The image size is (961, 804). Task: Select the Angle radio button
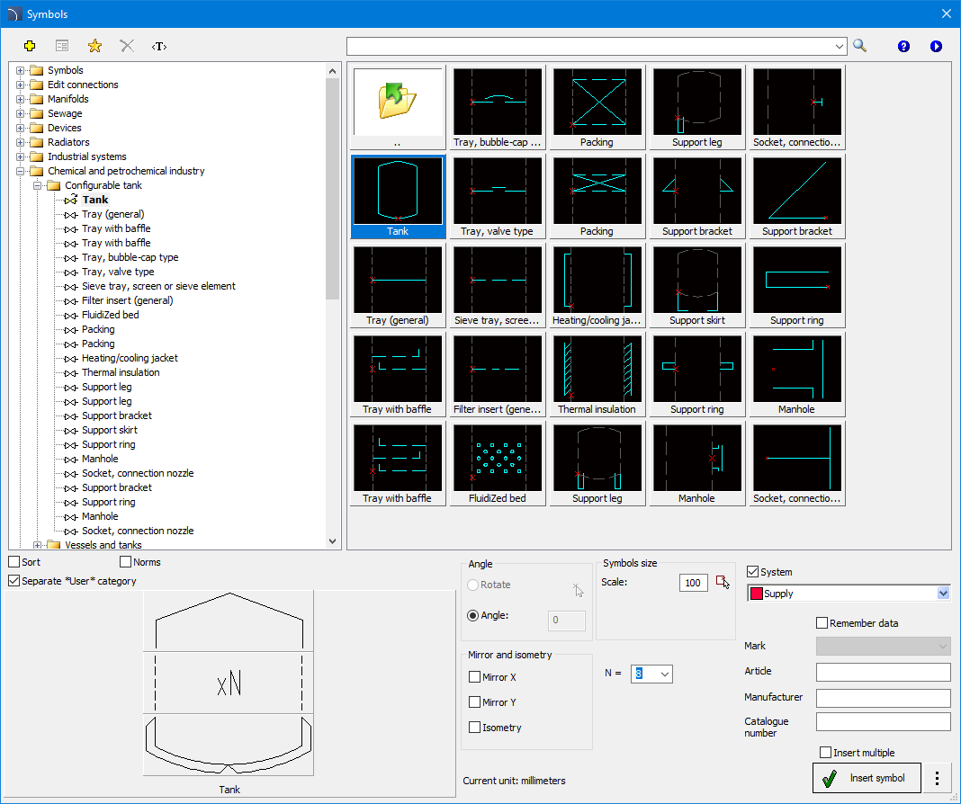(473, 616)
